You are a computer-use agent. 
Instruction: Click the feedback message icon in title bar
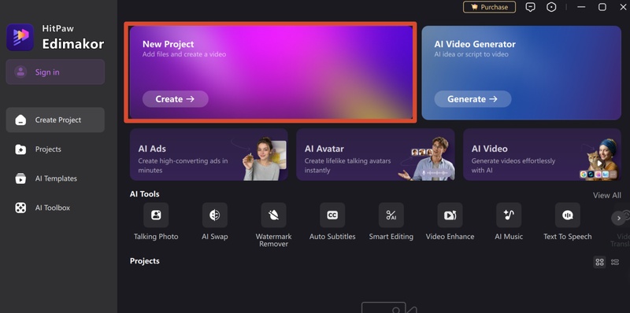530,7
